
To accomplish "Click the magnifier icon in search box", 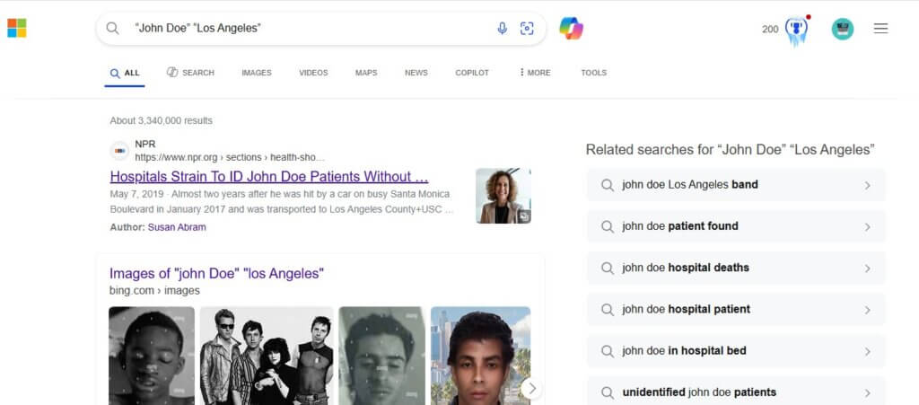I will click(112, 28).
